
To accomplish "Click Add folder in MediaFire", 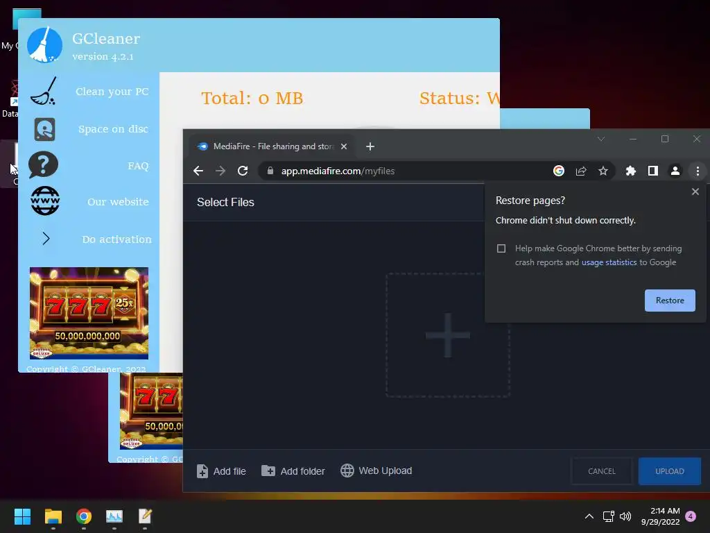I will tap(293, 471).
